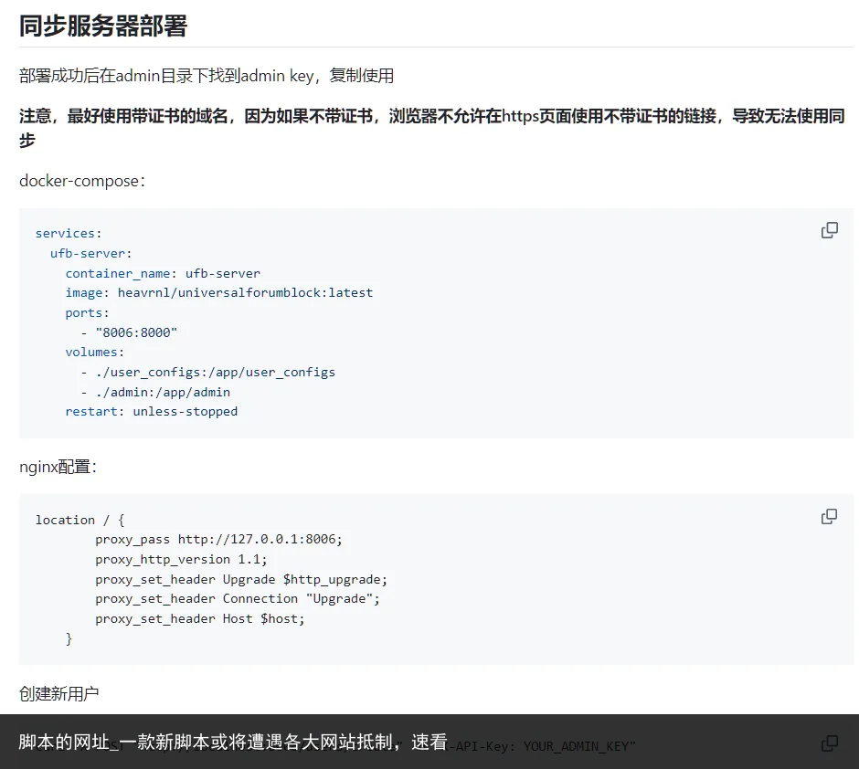Image resolution: width=859 pixels, height=769 pixels.
Task: Copy the docker-compose code block
Action: click(x=829, y=231)
